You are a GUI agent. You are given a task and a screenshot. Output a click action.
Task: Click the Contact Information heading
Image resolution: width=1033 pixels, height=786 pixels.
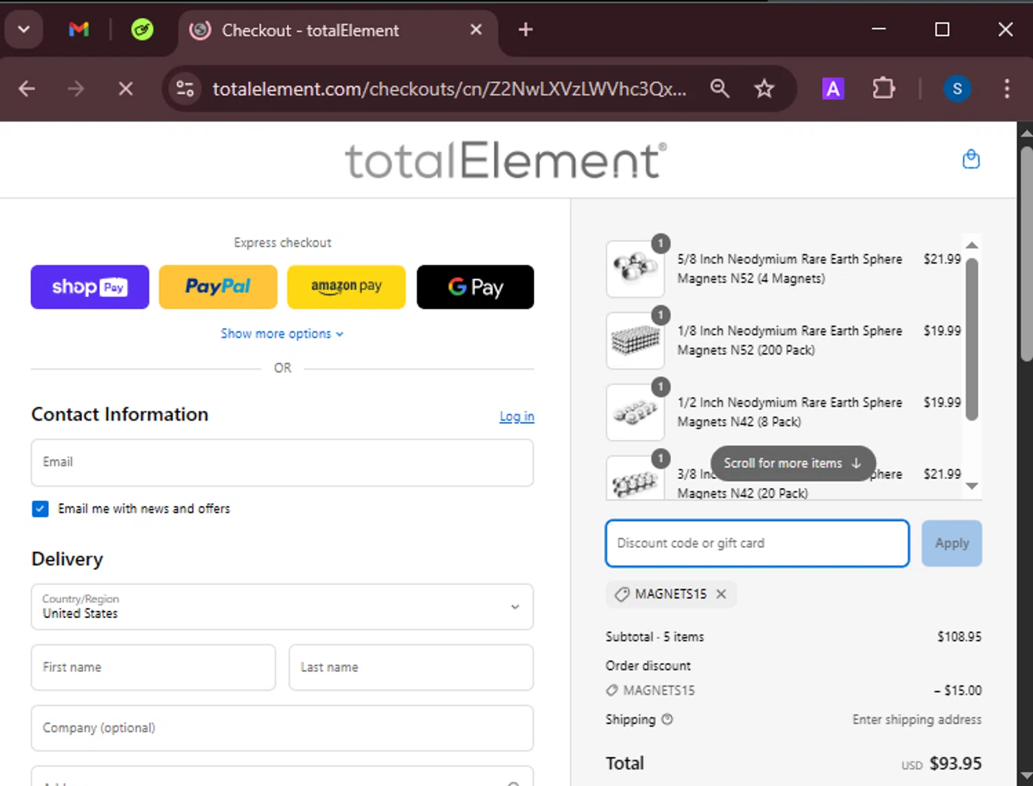(120, 414)
